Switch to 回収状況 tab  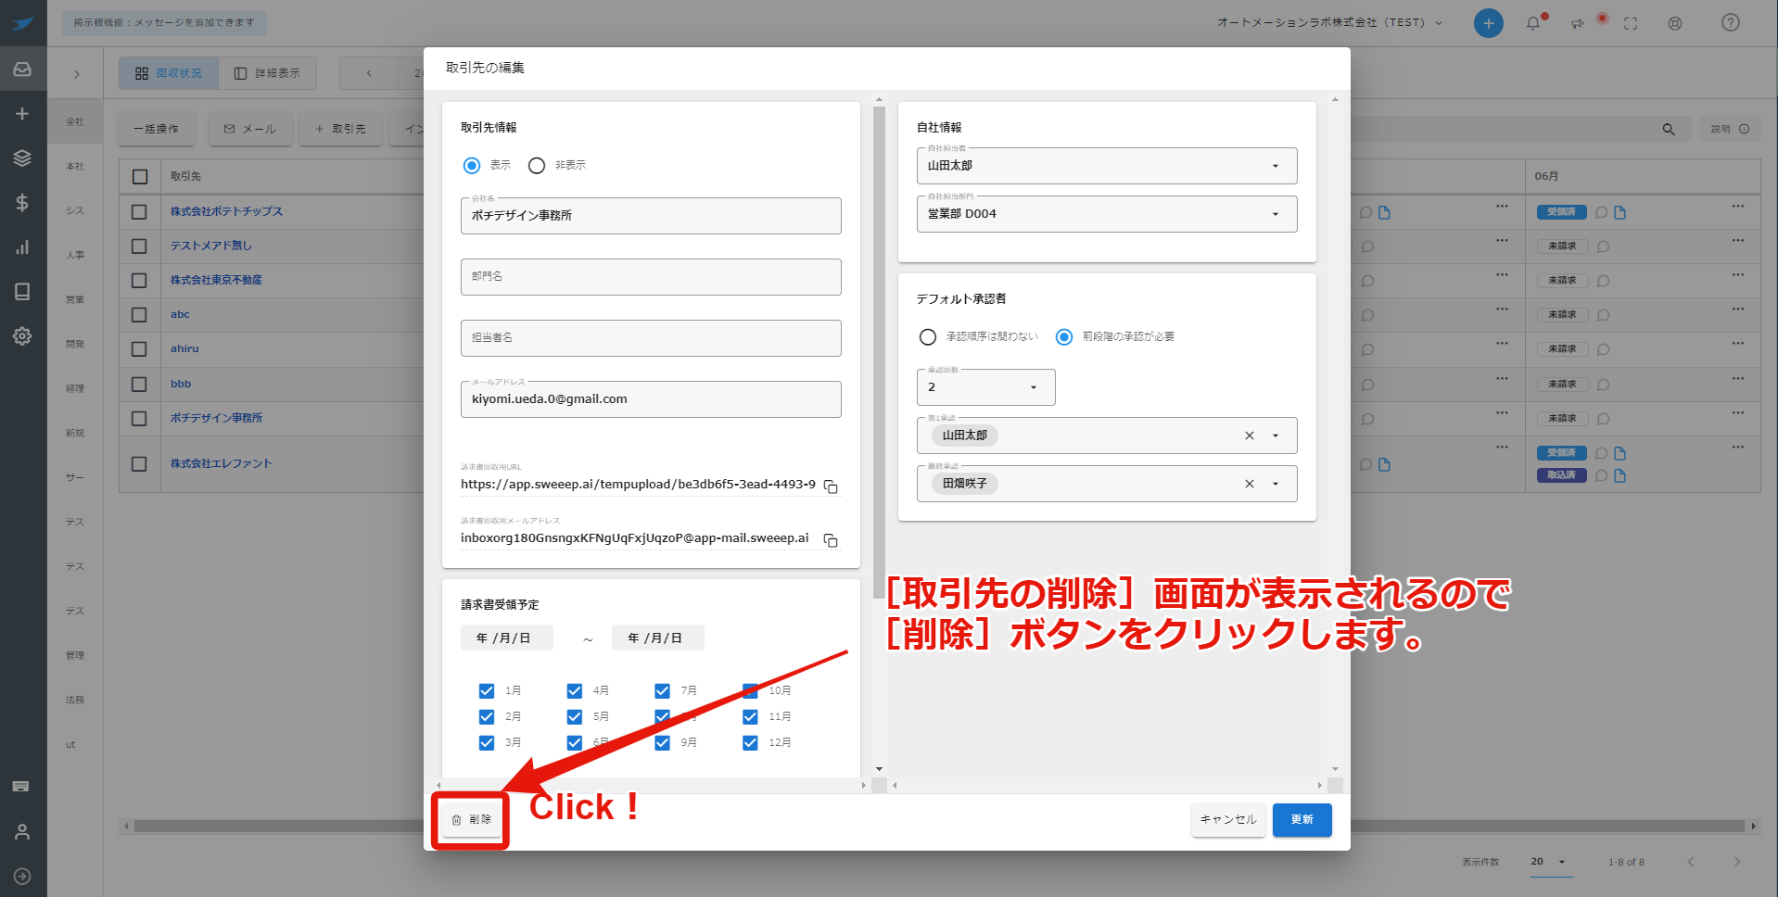pos(169,73)
